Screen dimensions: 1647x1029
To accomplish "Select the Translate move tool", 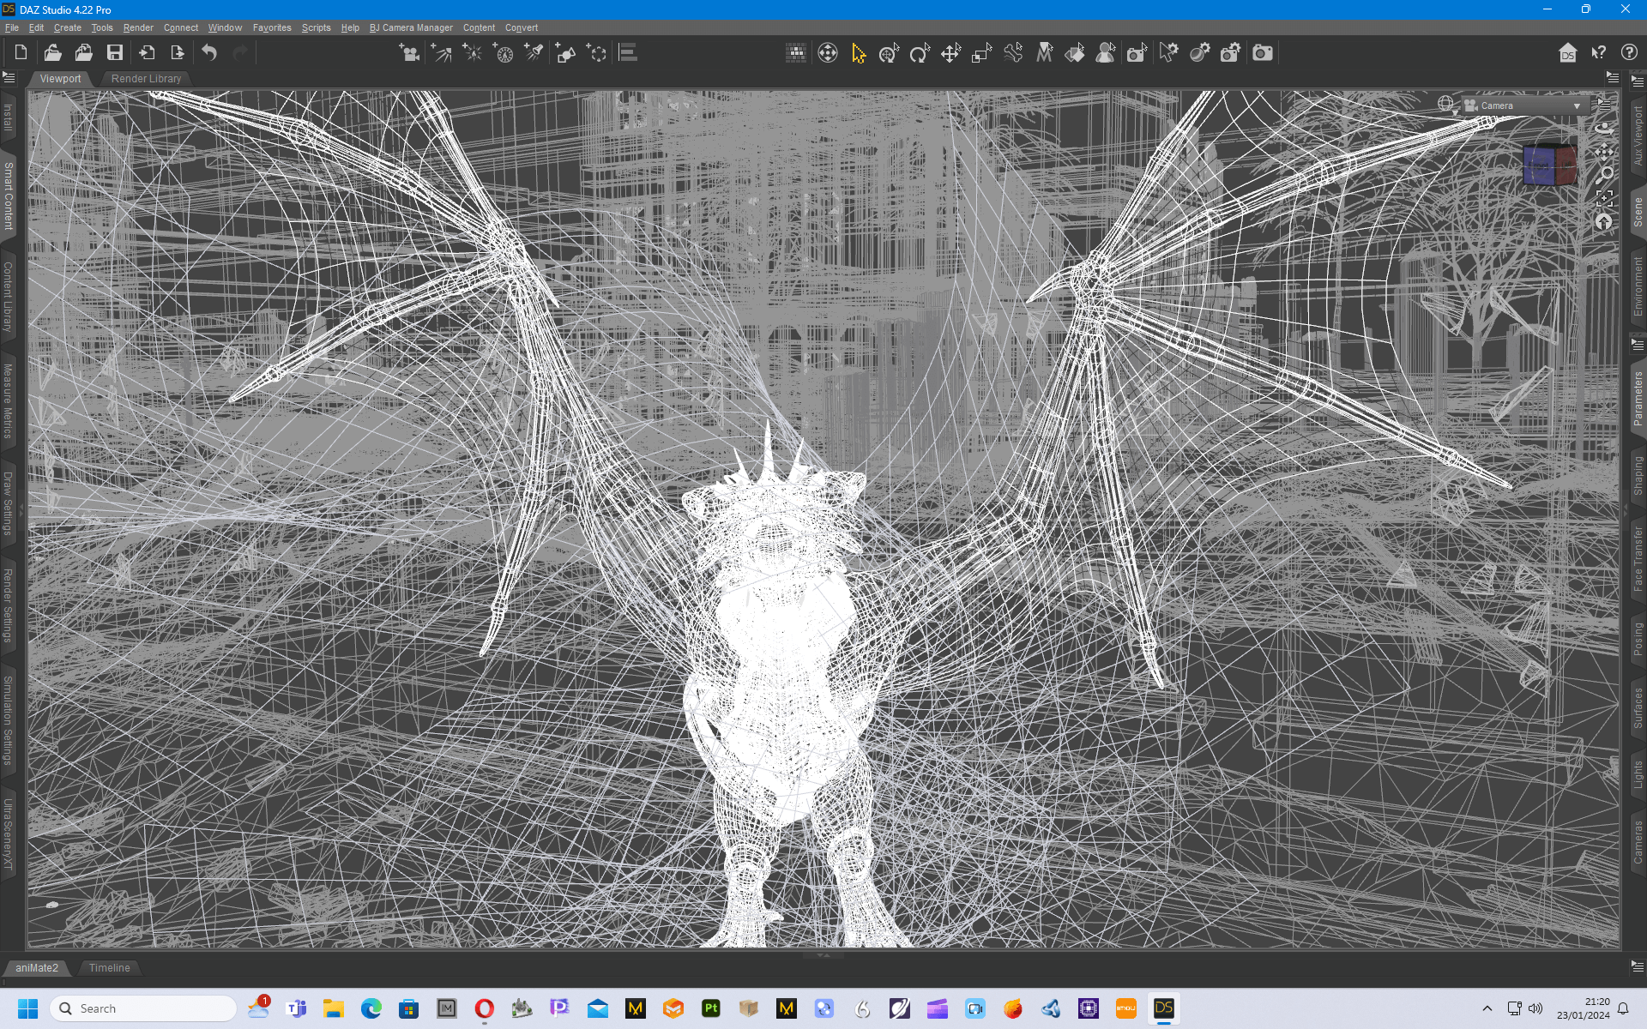I will (950, 53).
